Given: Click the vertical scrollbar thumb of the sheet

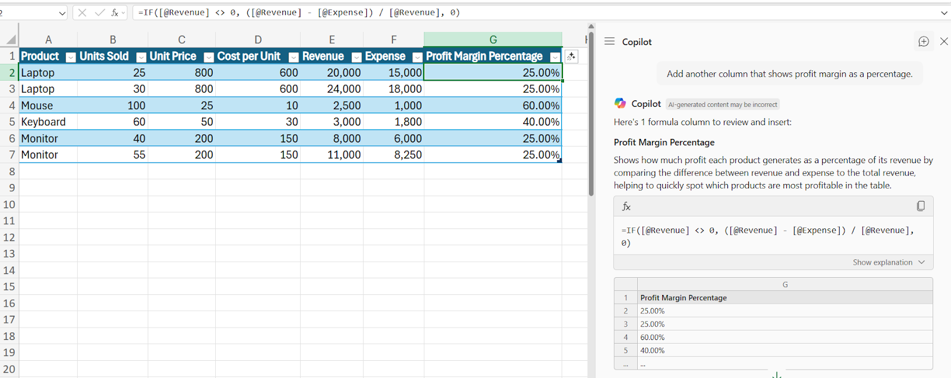Looking at the screenshot, I should (x=591, y=113).
